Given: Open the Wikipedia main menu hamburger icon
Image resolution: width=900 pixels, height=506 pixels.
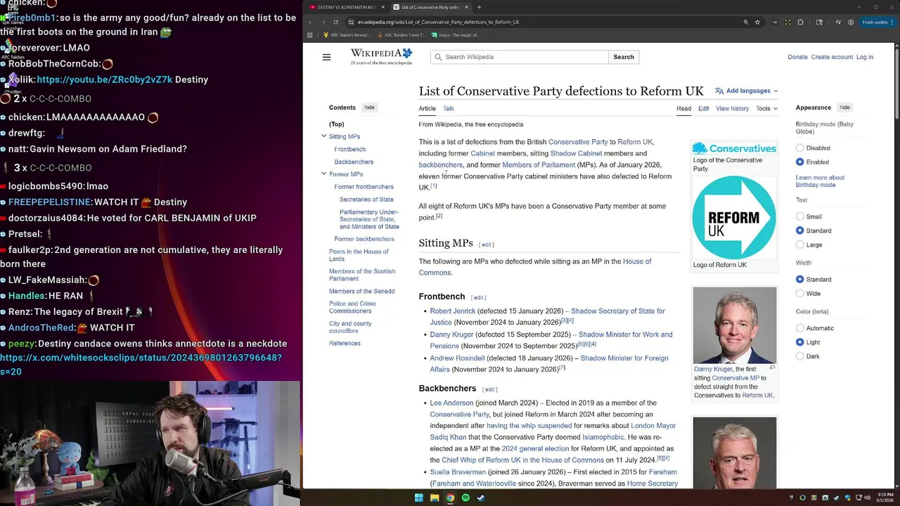Looking at the screenshot, I should click(x=326, y=57).
